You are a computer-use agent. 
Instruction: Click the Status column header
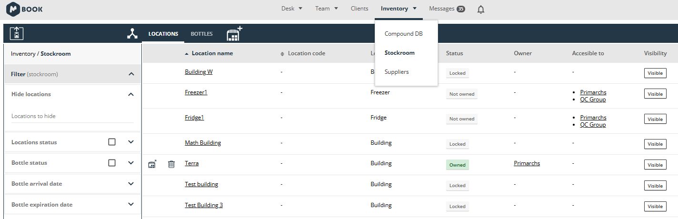455,53
